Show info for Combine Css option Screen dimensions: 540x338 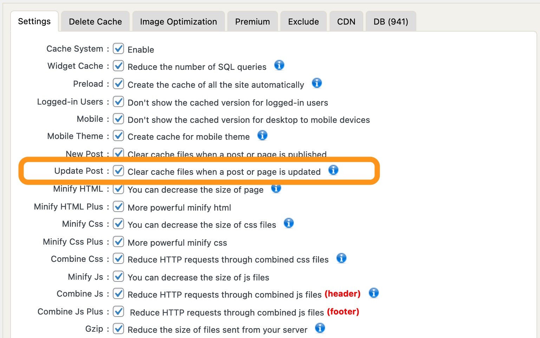coord(341,258)
